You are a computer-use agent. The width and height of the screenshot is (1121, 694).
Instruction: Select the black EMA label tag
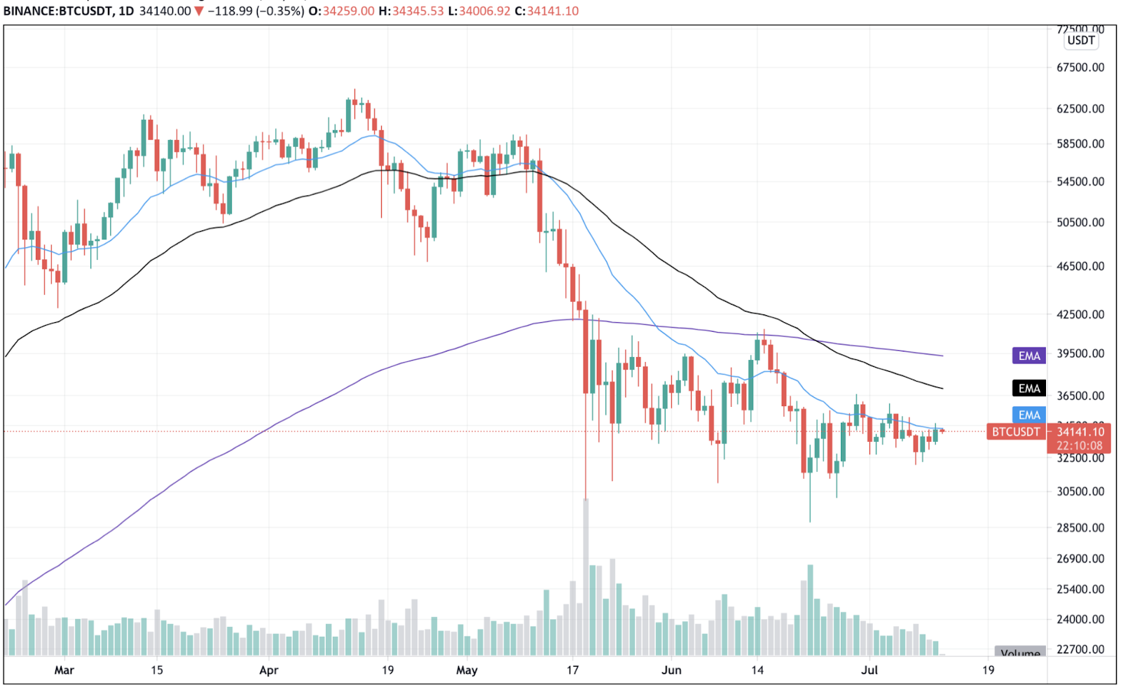coord(1029,388)
